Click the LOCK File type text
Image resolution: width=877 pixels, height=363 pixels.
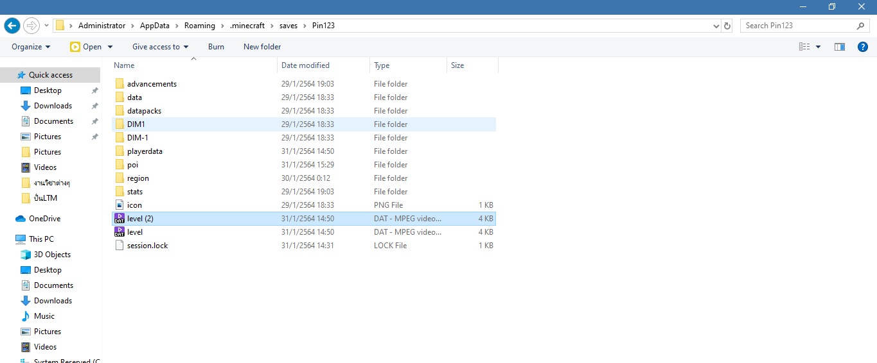[x=391, y=246]
